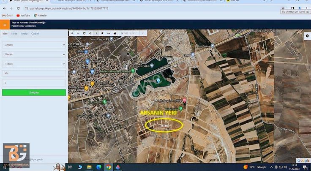Zoom out with the minus map tool
The width and height of the screenshot is (311, 171).
78,33
